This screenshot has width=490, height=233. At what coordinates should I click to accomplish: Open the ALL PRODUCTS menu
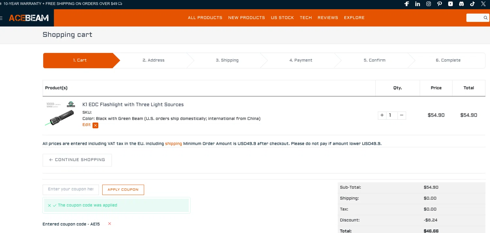(205, 18)
